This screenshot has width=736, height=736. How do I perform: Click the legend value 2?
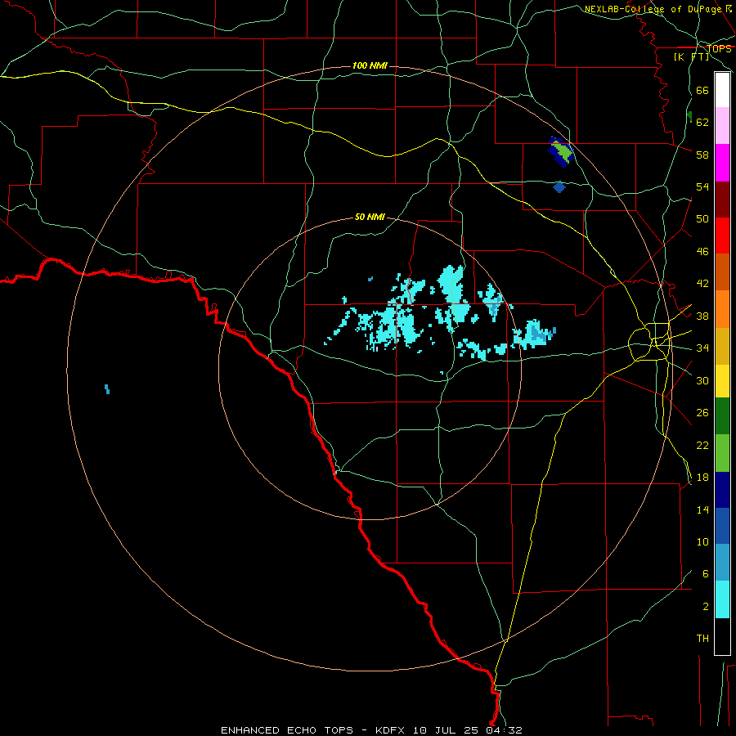point(705,607)
